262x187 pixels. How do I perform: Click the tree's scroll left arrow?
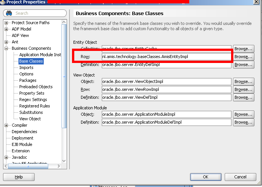point(6,166)
